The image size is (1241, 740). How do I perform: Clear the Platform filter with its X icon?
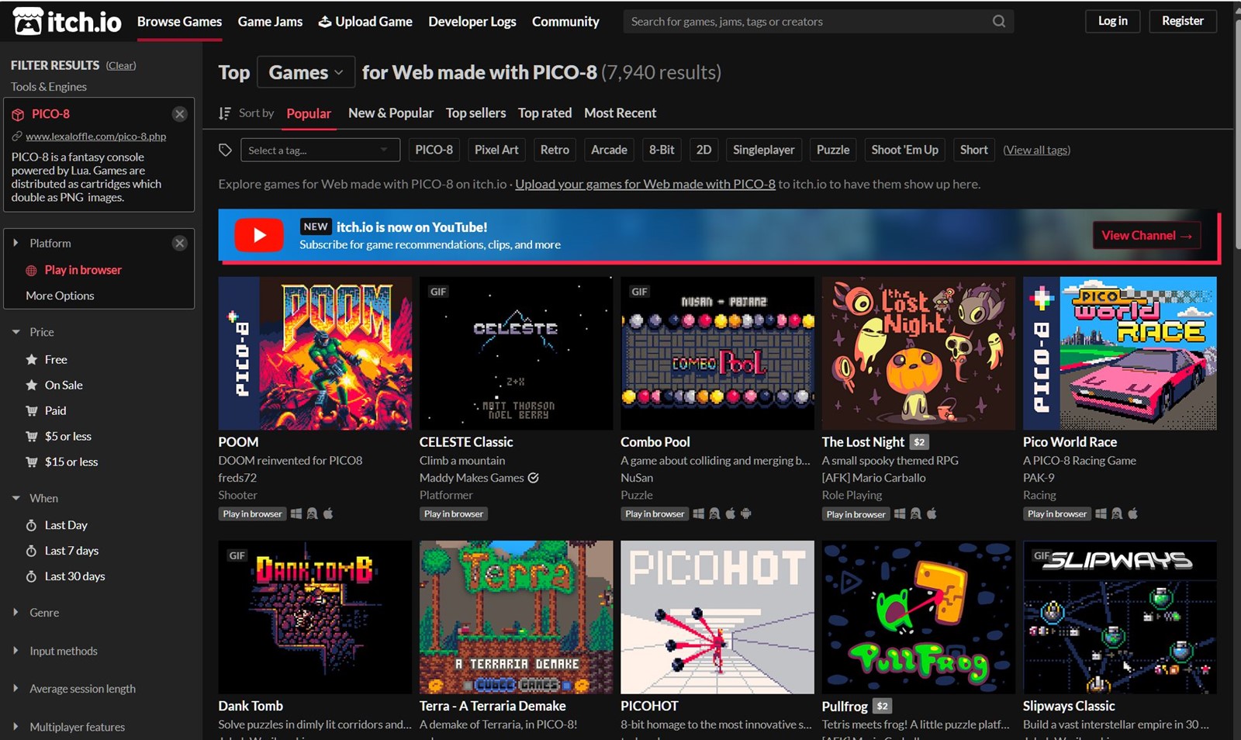tap(180, 243)
